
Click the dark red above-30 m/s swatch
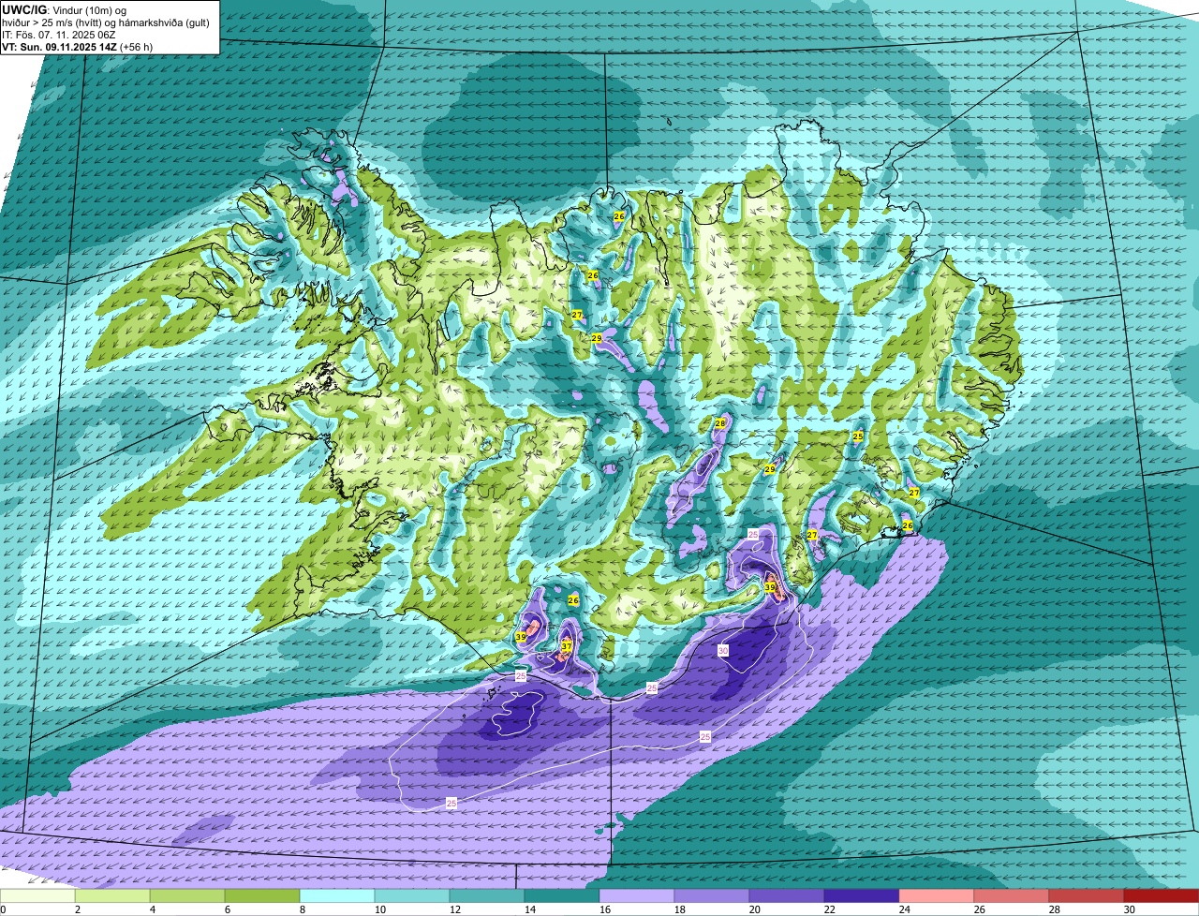click(1162, 896)
